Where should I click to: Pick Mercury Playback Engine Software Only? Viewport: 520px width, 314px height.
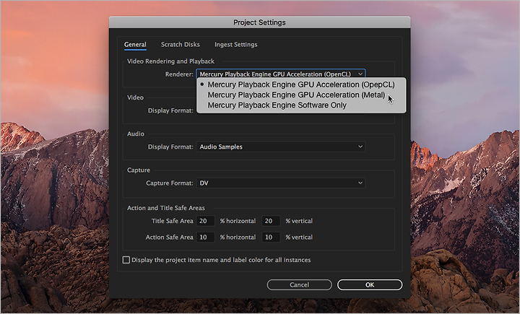coord(301,105)
